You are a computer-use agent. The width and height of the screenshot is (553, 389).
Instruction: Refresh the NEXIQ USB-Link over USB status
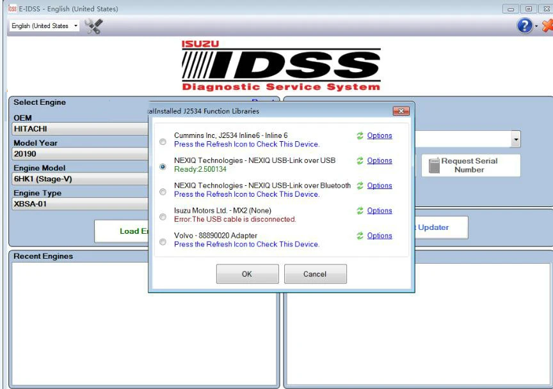(360, 160)
